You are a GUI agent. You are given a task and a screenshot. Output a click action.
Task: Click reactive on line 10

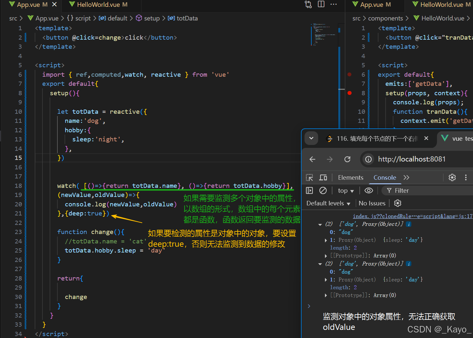pos(125,112)
